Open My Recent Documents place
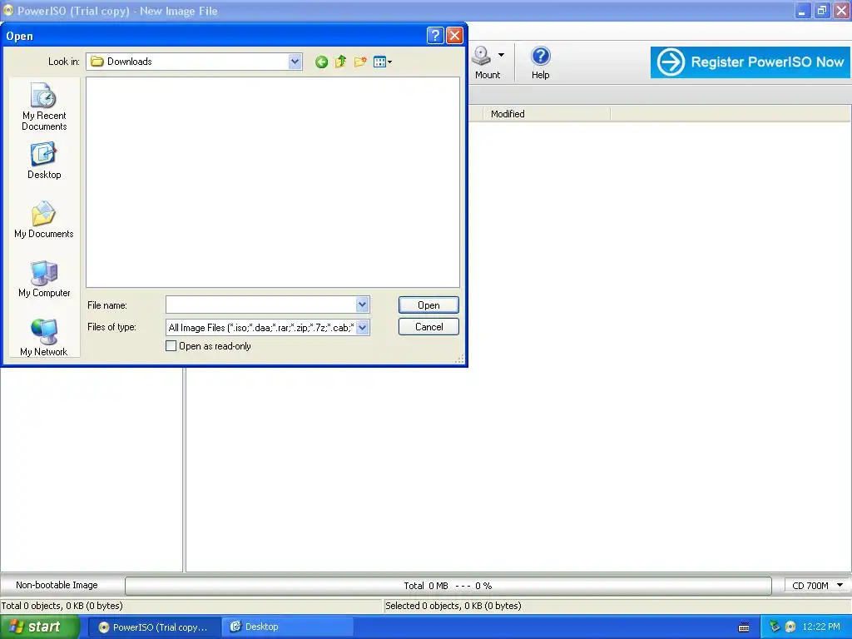The height and width of the screenshot is (639, 852). click(x=44, y=106)
